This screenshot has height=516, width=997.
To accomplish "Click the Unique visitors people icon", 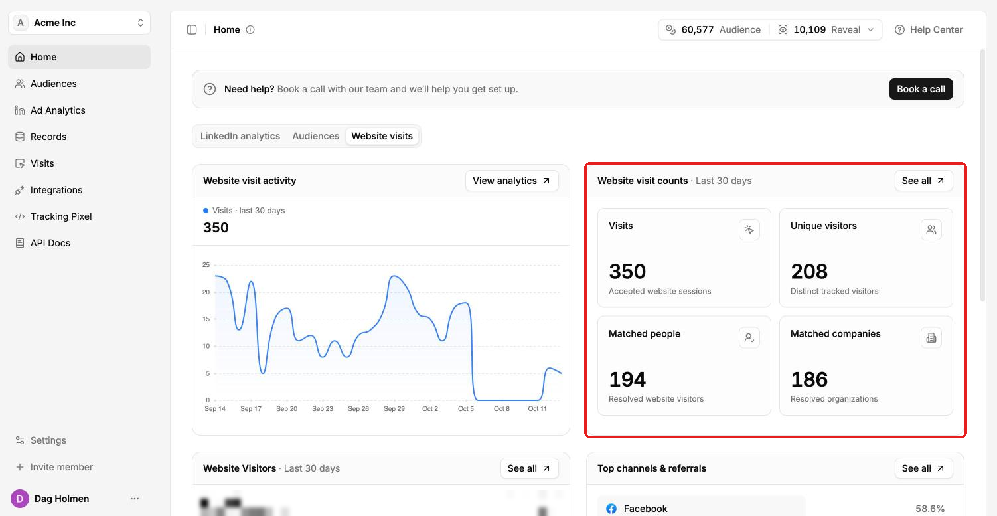I will 931,230.
